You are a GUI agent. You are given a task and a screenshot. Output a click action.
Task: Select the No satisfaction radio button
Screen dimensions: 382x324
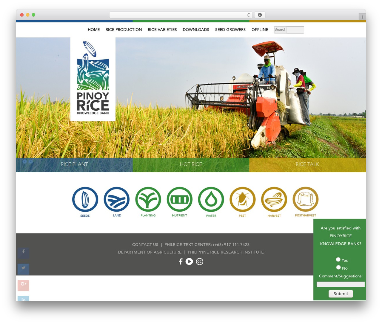tap(338, 267)
